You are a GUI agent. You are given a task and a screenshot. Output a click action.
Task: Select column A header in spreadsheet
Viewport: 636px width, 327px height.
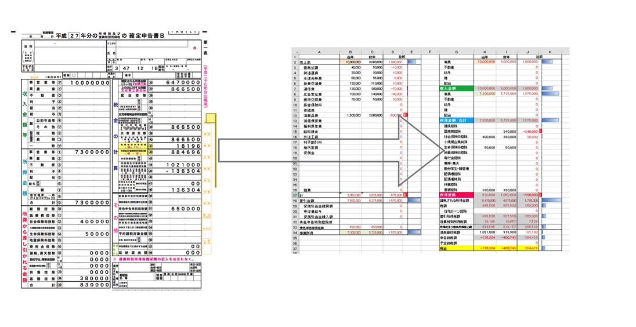click(319, 52)
